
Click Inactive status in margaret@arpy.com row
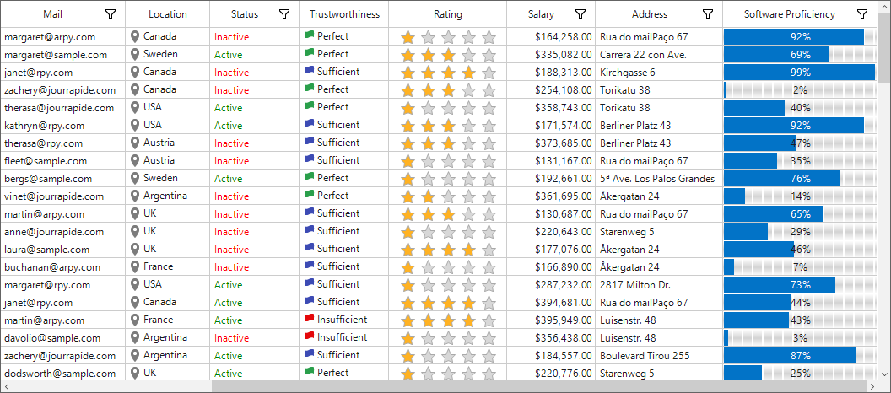pyautogui.click(x=232, y=37)
